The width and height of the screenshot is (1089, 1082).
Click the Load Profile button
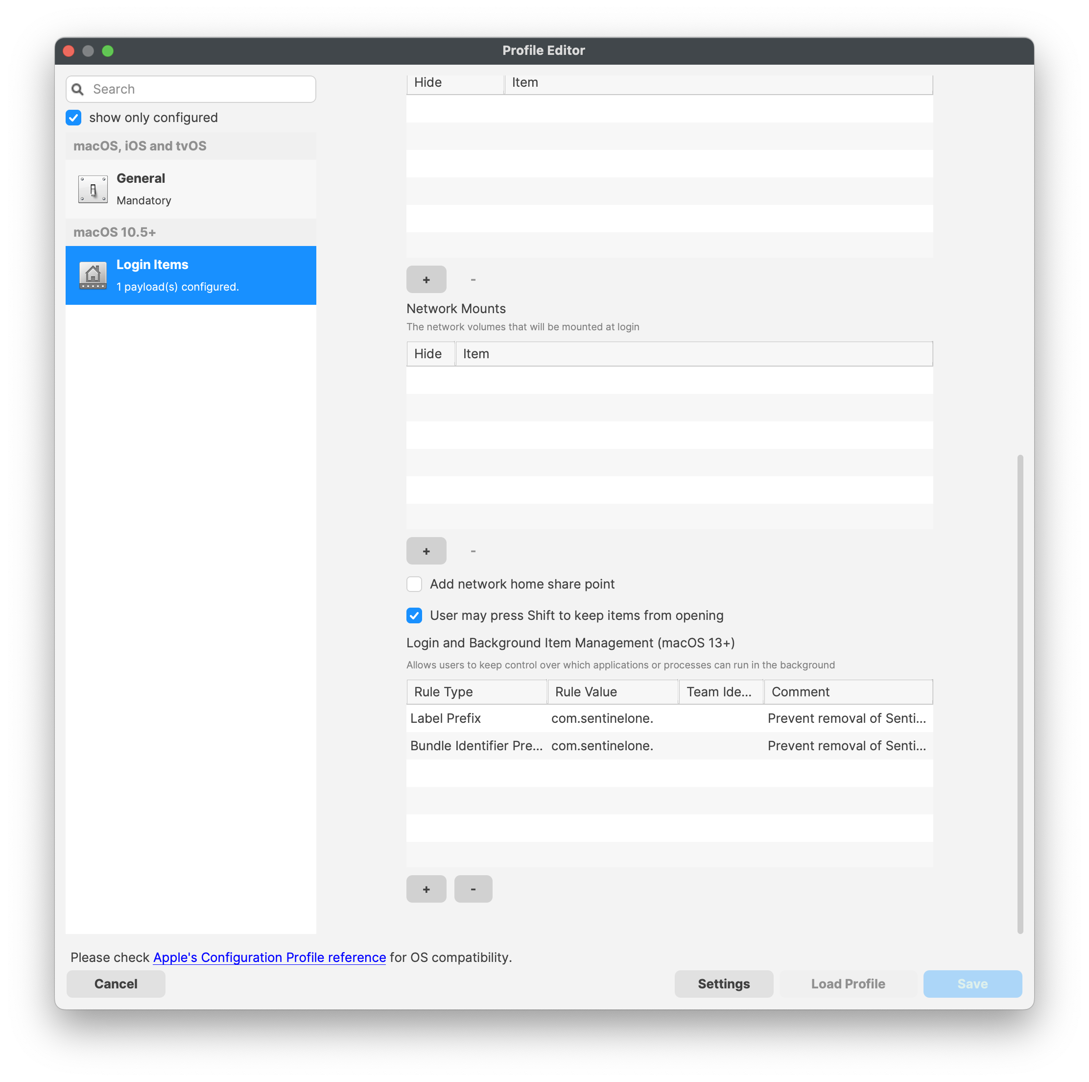pyautogui.click(x=848, y=984)
